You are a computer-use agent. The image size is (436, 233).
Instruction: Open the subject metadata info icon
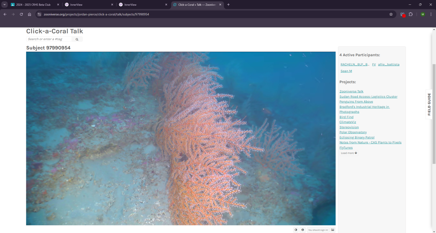(302, 230)
